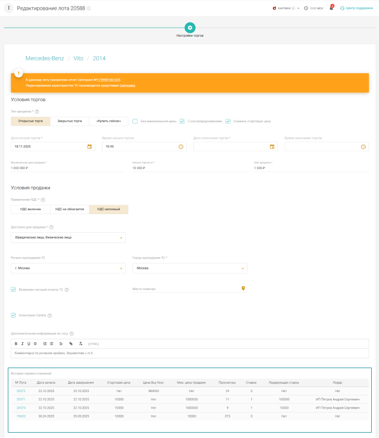Enable Без минимальной цены checkbox

click(135, 121)
